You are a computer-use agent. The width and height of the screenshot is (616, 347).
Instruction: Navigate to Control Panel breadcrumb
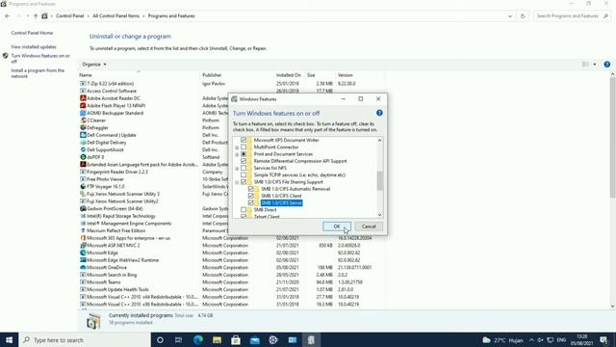(x=70, y=16)
